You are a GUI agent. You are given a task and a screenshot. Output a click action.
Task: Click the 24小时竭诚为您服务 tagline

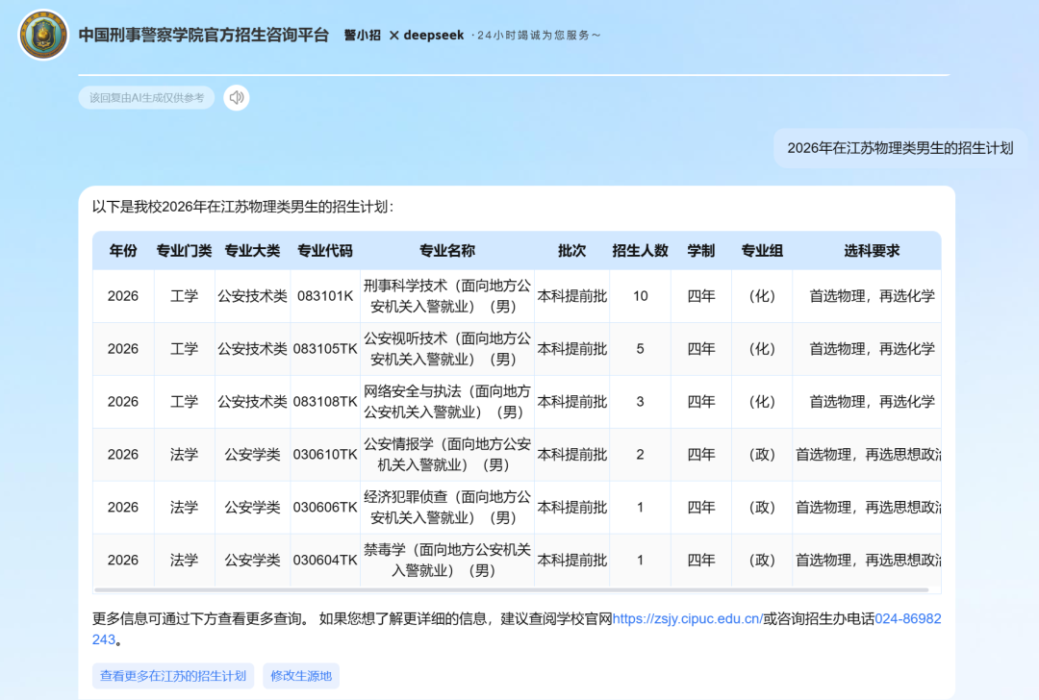536,36
